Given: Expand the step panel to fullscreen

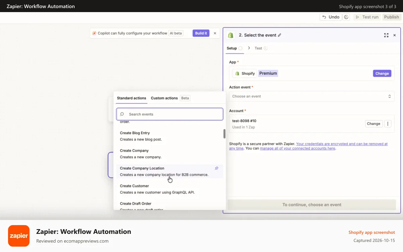Looking at the screenshot, I should (386, 35).
